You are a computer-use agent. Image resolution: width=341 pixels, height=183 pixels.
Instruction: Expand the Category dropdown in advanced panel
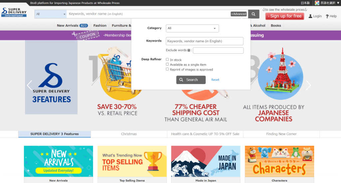click(x=192, y=28)
